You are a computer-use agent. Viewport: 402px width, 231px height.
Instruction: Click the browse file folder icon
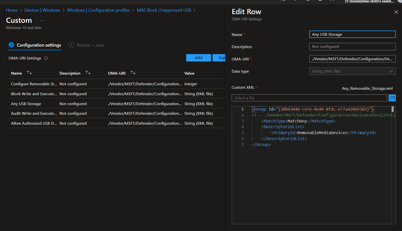(x=392, y=98)
